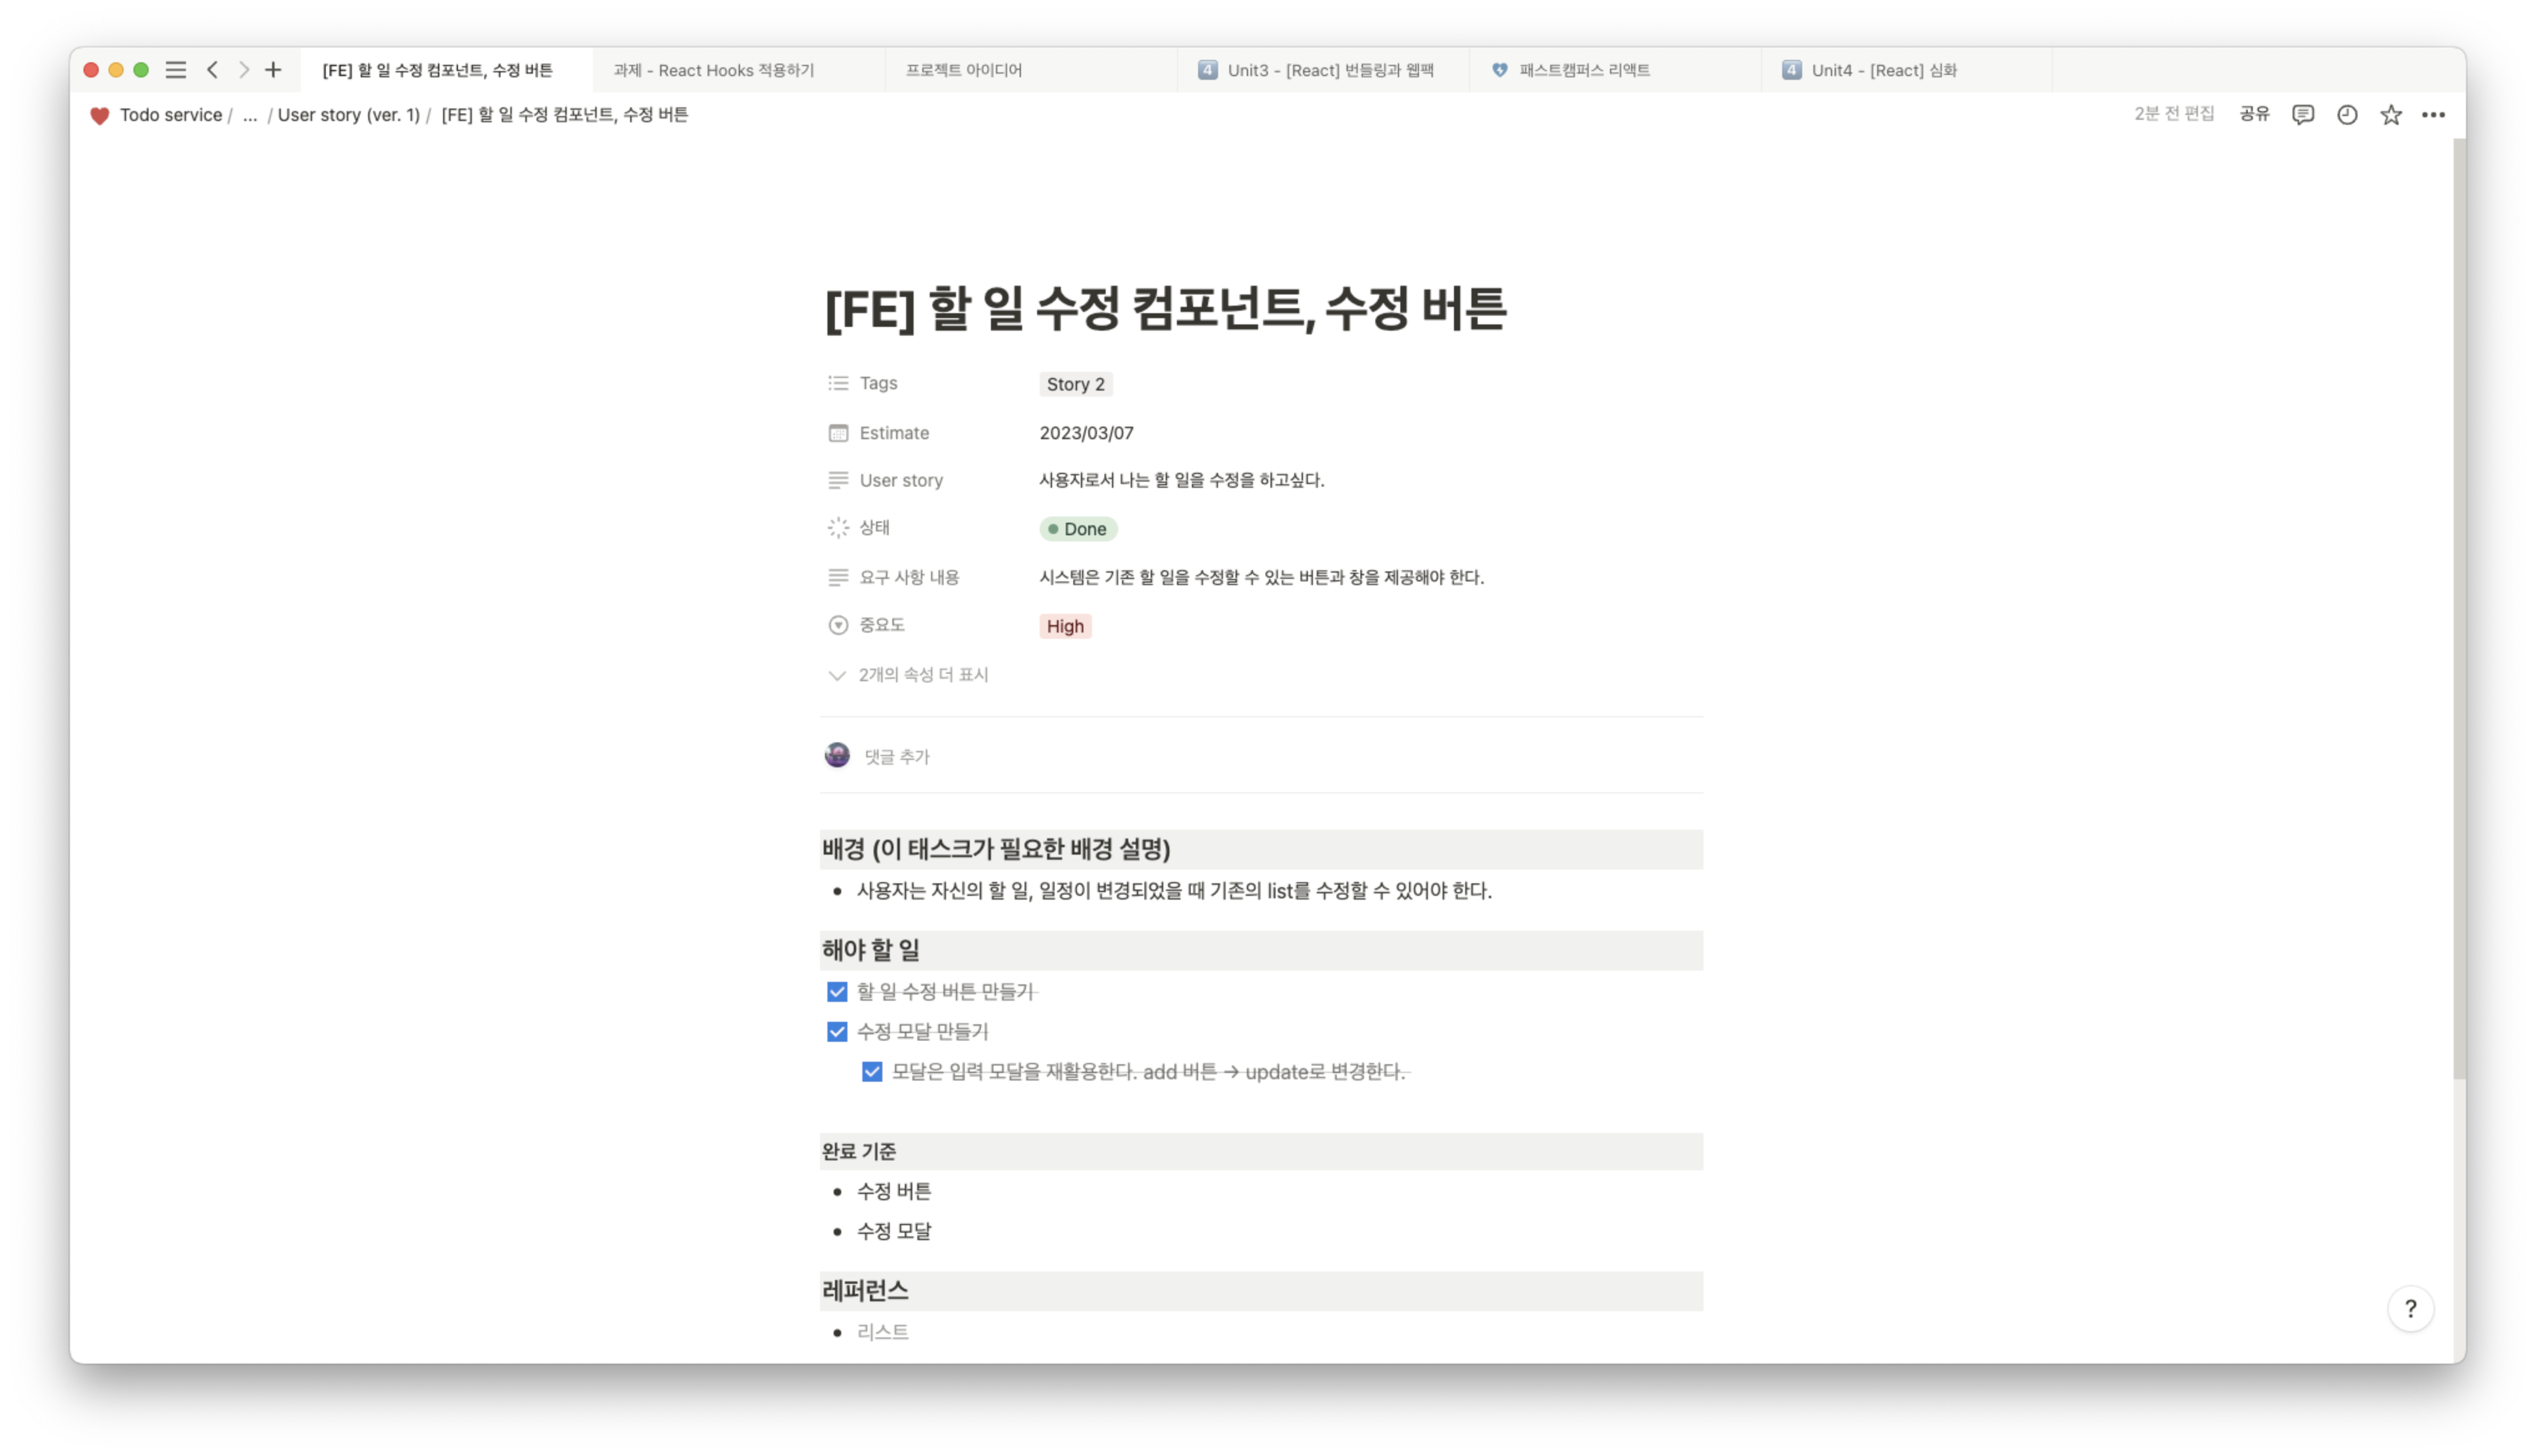Click the 중요도 property label
The image size is (2536, 1456).
[882, 625]
